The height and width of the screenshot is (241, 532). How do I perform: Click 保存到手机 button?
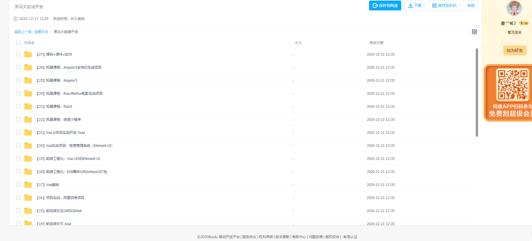coord(444,6)
